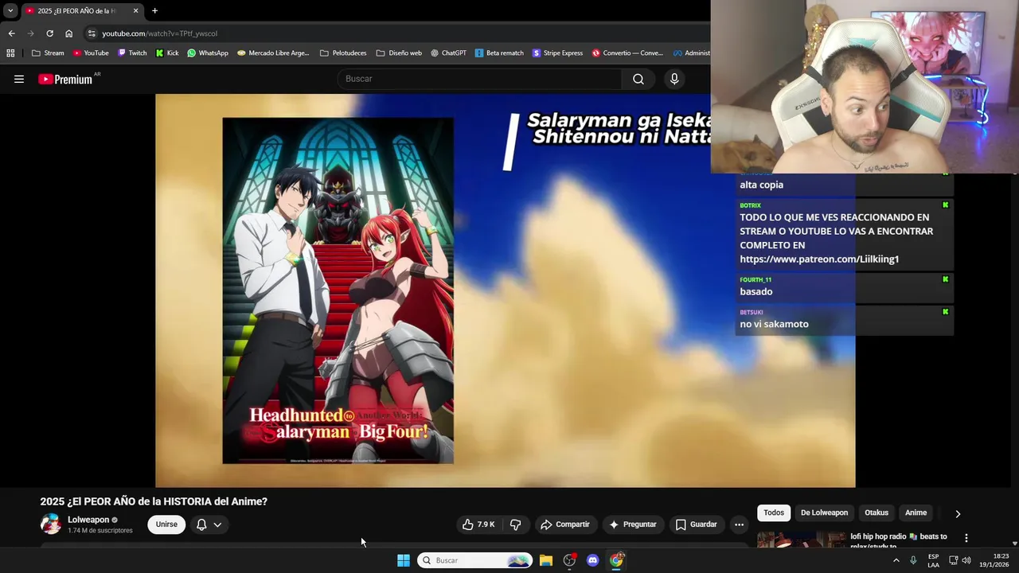This screenshot has height=573, width=1019.
Task: Open the Convertio bookmark
Action: (627, 53)
